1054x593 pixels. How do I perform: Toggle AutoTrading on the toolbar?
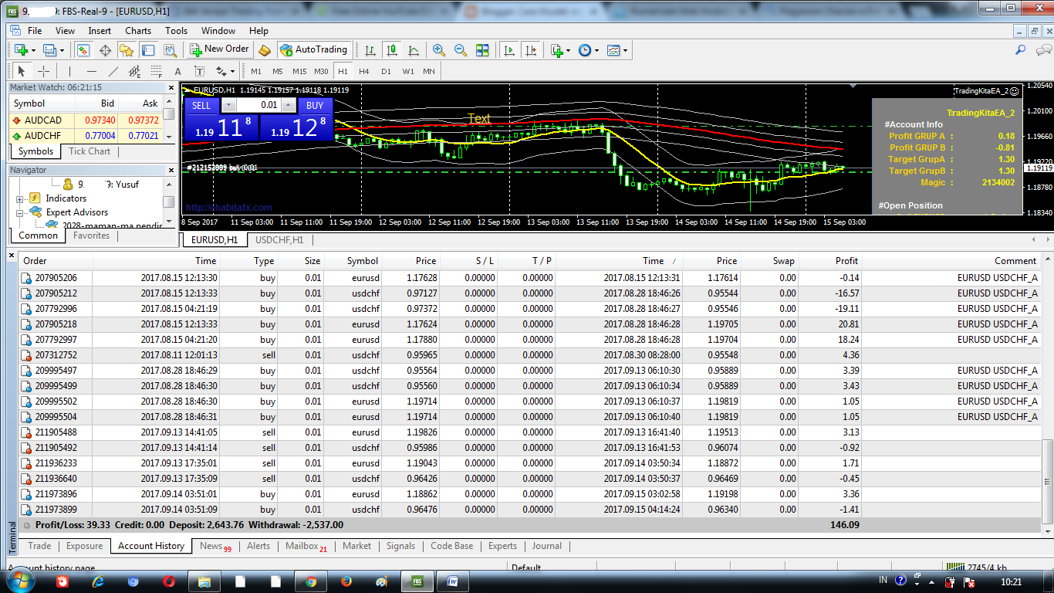pos(315,49)
